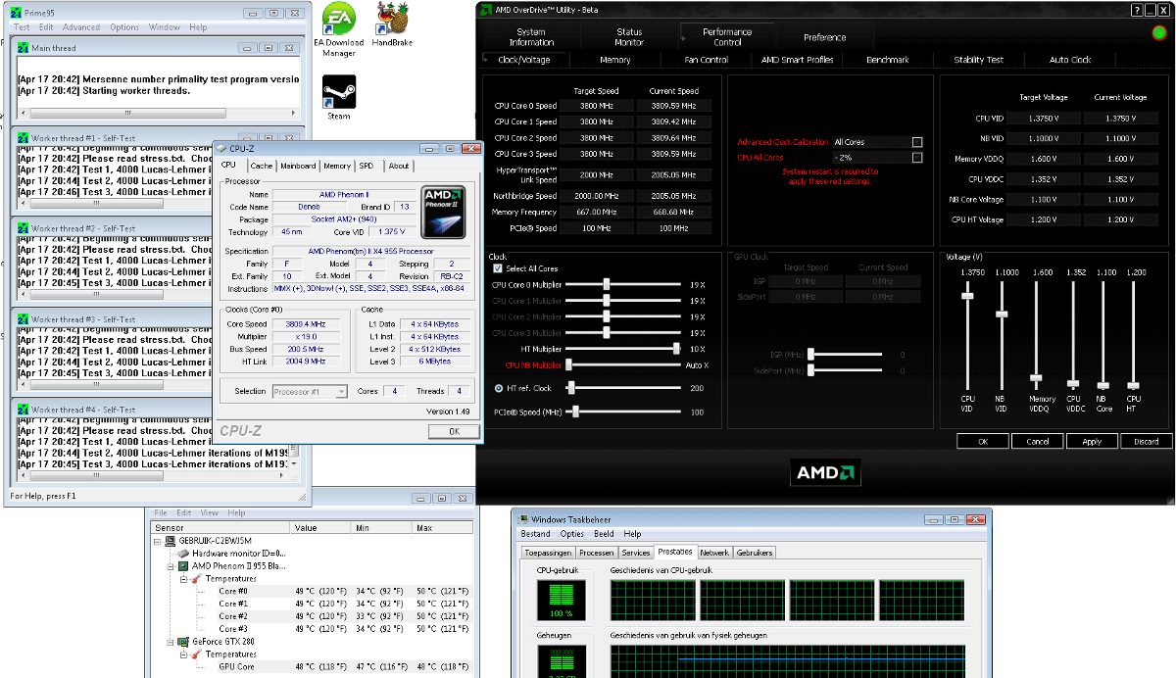This screenshot has height=678, width=1176.
Task: Click the Hardware monitor chip icon
Action: (x=183, y=554)
